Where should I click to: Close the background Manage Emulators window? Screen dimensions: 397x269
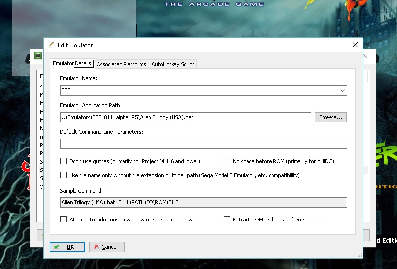point(365,56)
